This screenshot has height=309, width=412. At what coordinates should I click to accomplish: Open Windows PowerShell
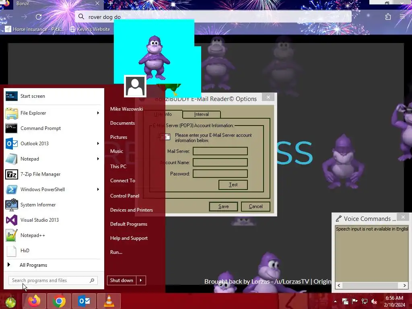pos(54,189)
